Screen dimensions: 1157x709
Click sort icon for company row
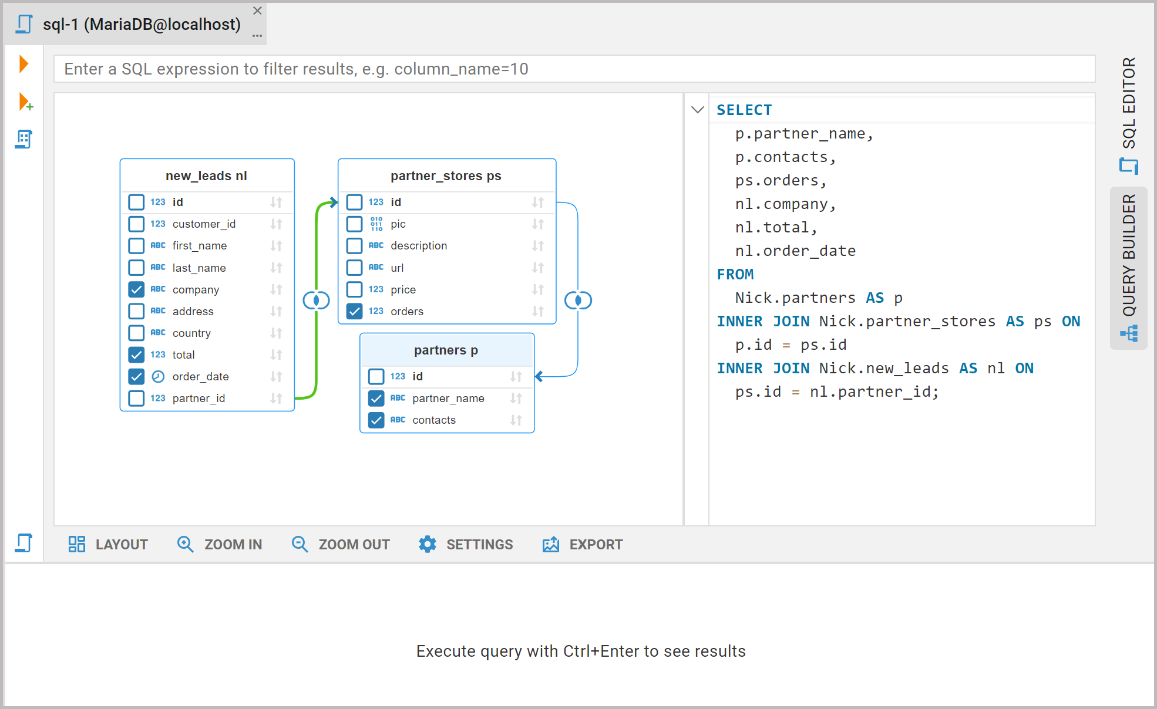coord(276,290)
